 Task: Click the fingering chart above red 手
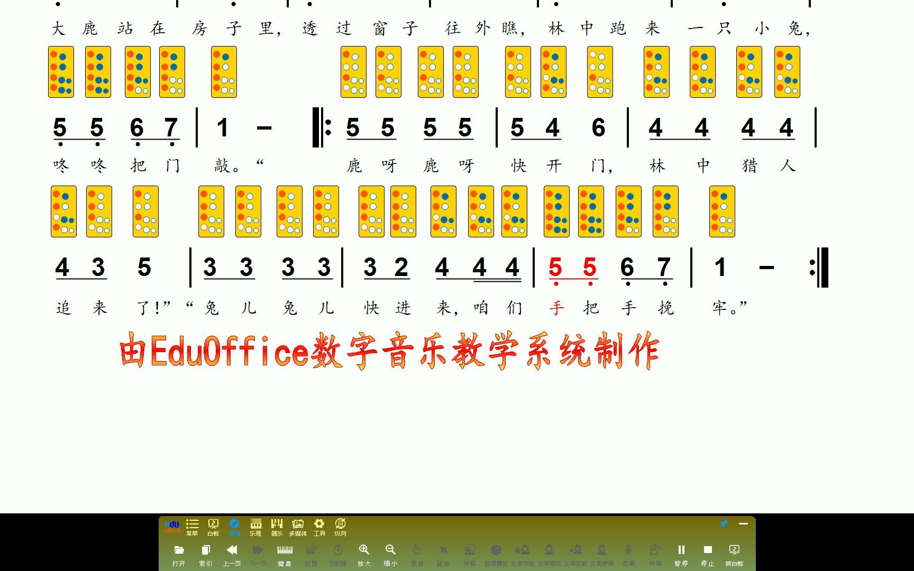(556, 211)
